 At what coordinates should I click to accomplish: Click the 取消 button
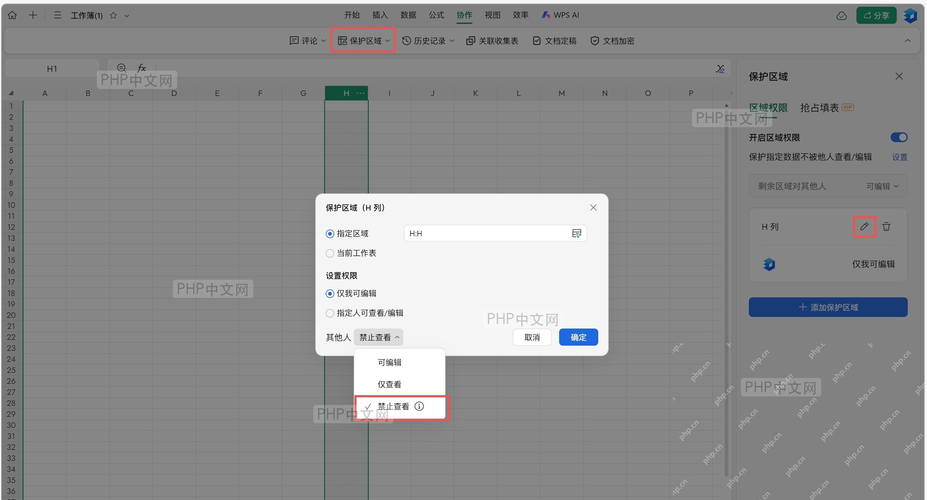click(x=532, y=337)
